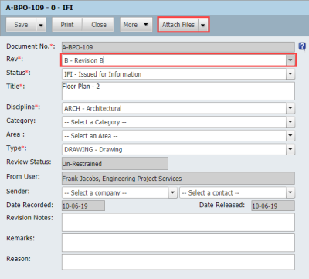Expand the More menu
Screen dimensions: 309x279
tap(136, 25)
